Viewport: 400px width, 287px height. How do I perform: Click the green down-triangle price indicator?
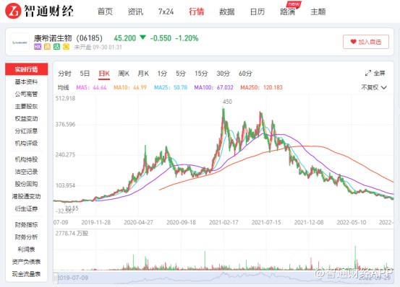click(x=143, y=37)
